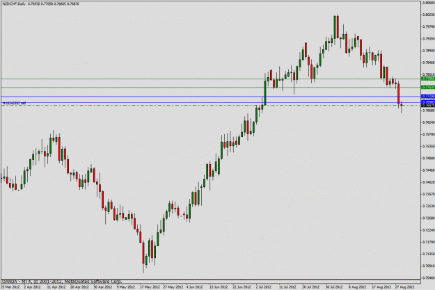The height and width of the screenshot is (290, 435).
Task: Click the 2 Jul 2012 date label
Action: coord(264,287)
